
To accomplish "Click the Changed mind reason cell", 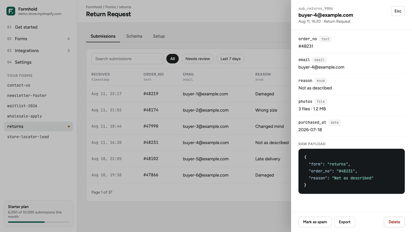I will tap(270, 126).
